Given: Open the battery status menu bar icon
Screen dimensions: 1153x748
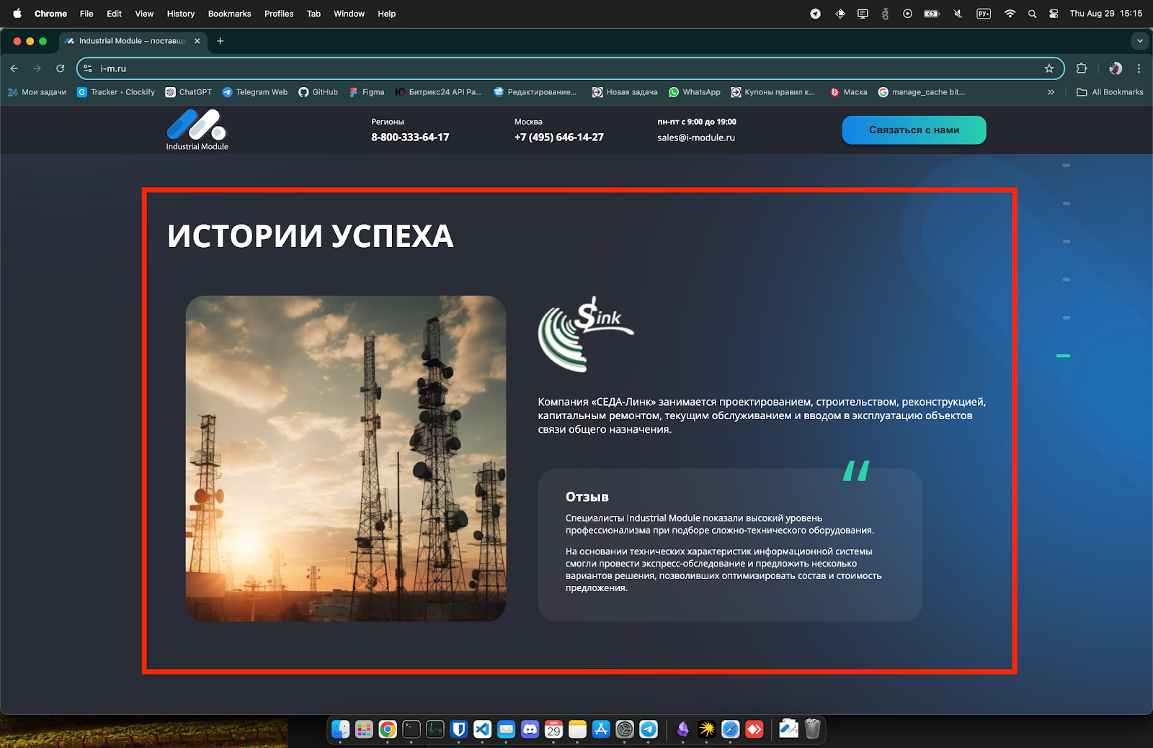Looking at the screenshot, I should coord(932,14).
